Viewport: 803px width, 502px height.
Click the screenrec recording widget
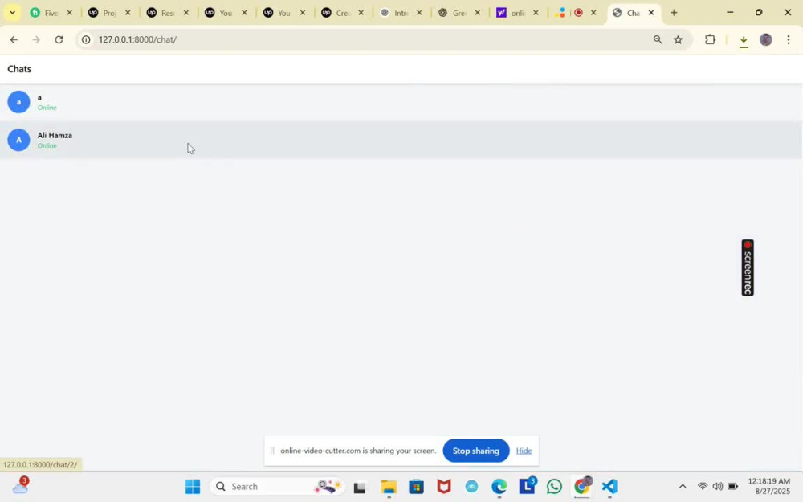747,267
